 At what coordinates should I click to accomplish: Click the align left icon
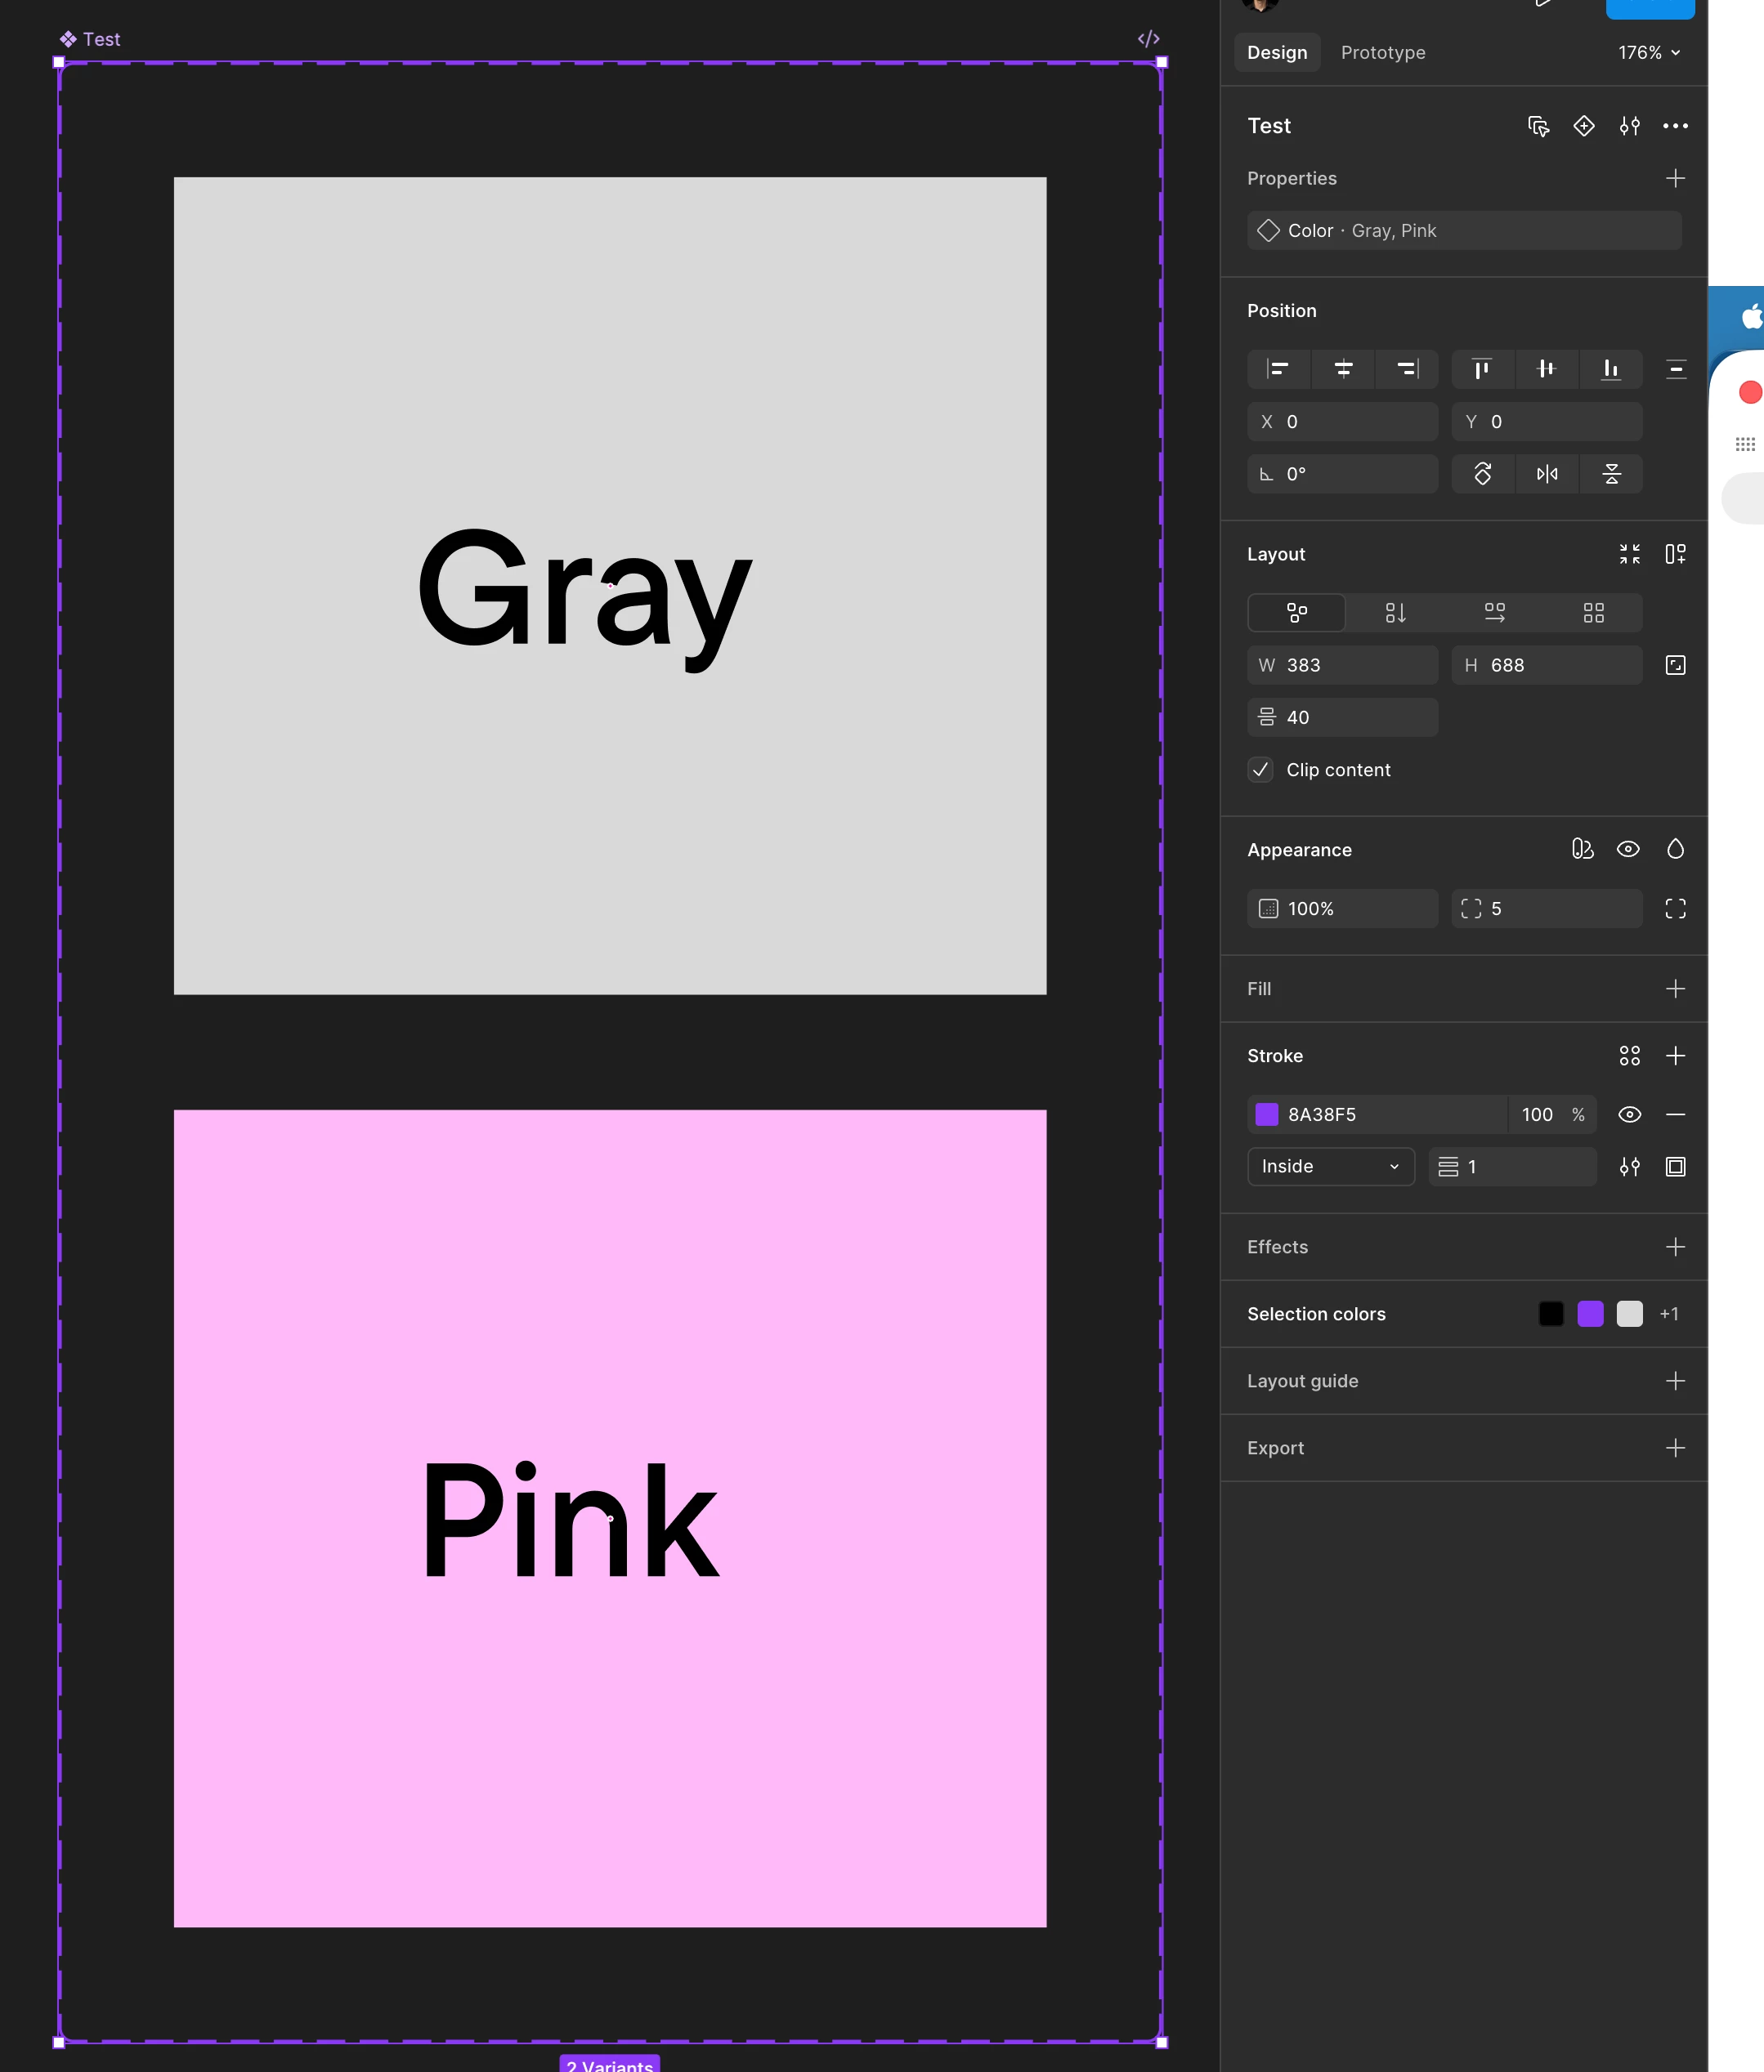click(1278, 368)
